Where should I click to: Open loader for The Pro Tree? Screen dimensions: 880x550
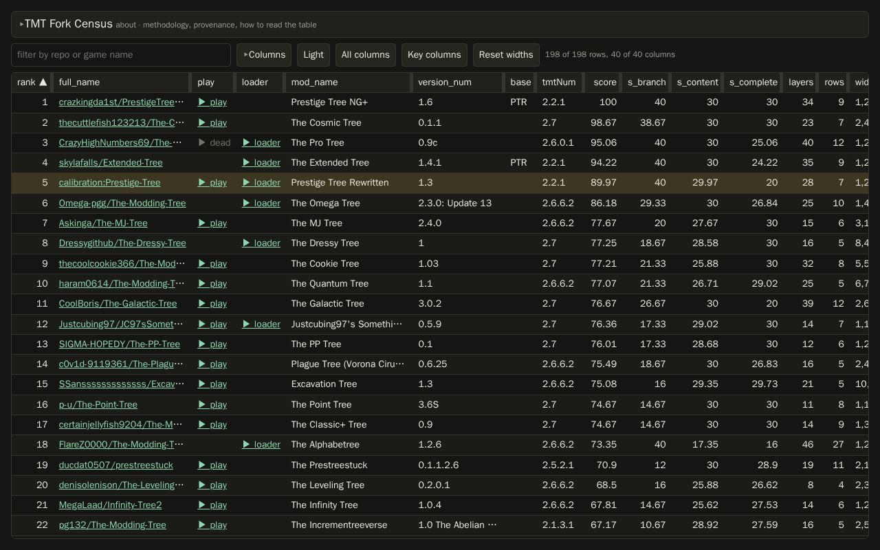pyautogui.click(x=261, y=142)
